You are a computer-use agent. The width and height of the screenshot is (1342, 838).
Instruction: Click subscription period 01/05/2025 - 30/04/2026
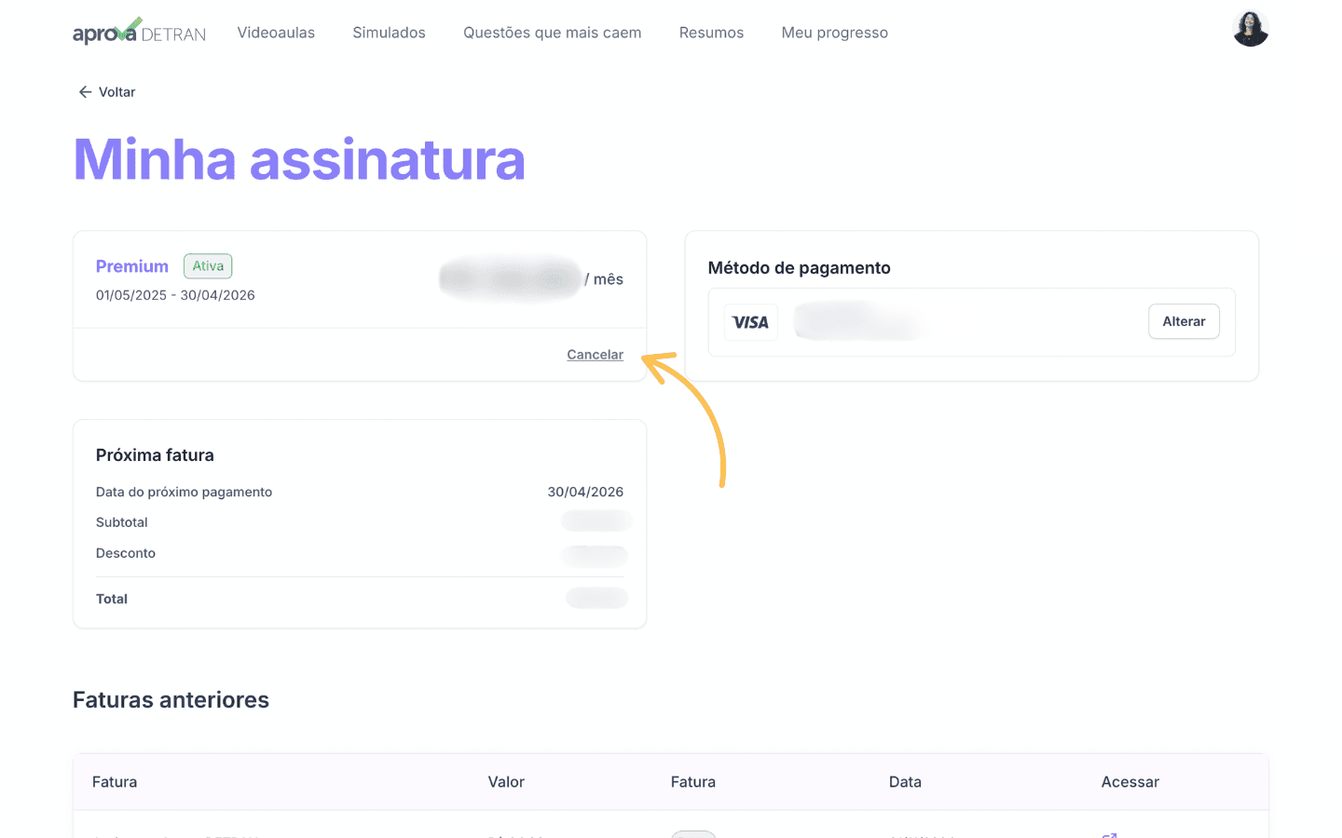175,295
